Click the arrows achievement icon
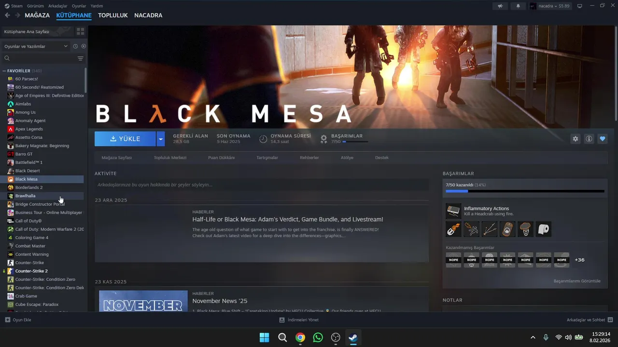The width and height of the screenshot is (618, 347). click(x=490, y=229)
